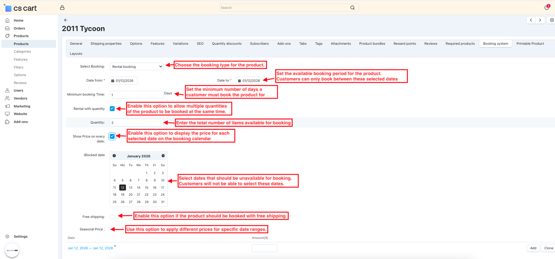The height and width of the screenshot is (259, 555).
Task: Open the notifications icon in the top right
Action: (x=547, y=8)
